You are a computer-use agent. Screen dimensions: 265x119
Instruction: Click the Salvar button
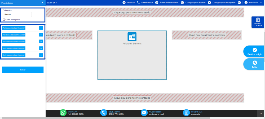pyautogui.click(x=23, y=70)
